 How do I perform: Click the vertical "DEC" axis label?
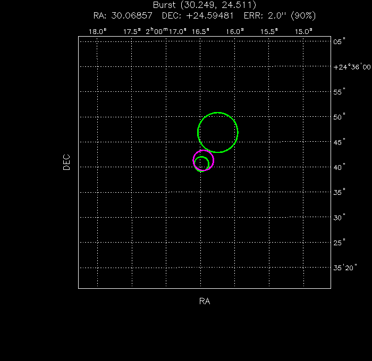coord(66,162)
